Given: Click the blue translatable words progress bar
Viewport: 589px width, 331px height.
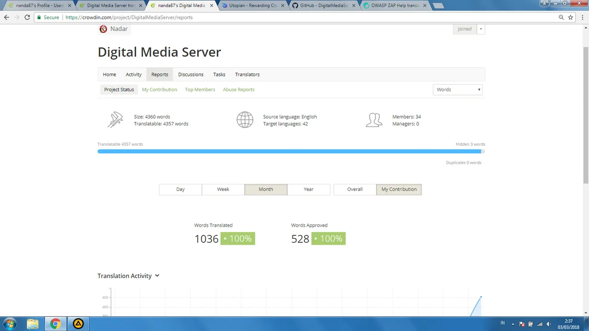Looking at the screenshot, I should [x=289, y=151].
